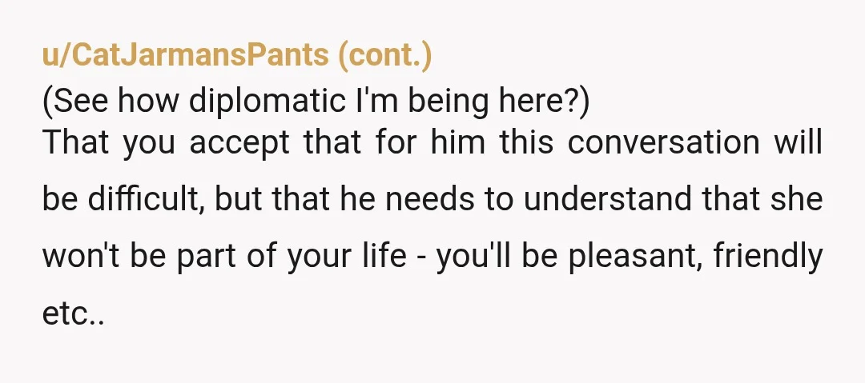Click the word "conversation" in the paragraph
This screenshot has width=865, height=383.
pos(664,143)
